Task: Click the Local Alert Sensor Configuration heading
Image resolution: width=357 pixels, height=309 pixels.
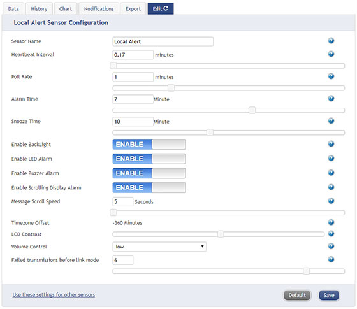Action: (61, 23)
